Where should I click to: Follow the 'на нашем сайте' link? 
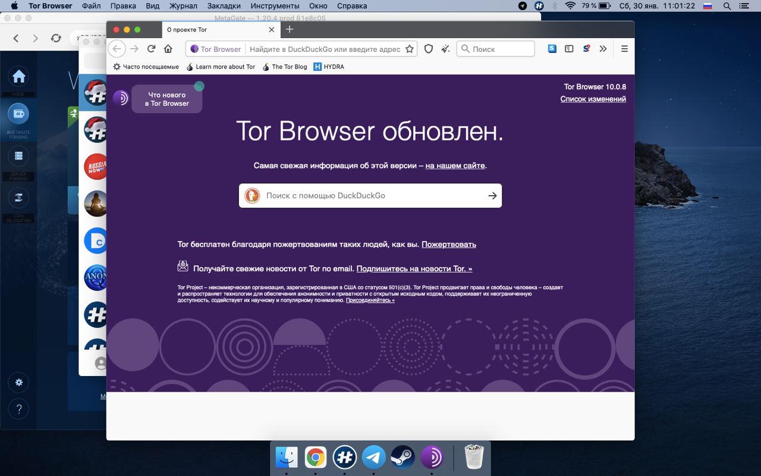(455, 165)
